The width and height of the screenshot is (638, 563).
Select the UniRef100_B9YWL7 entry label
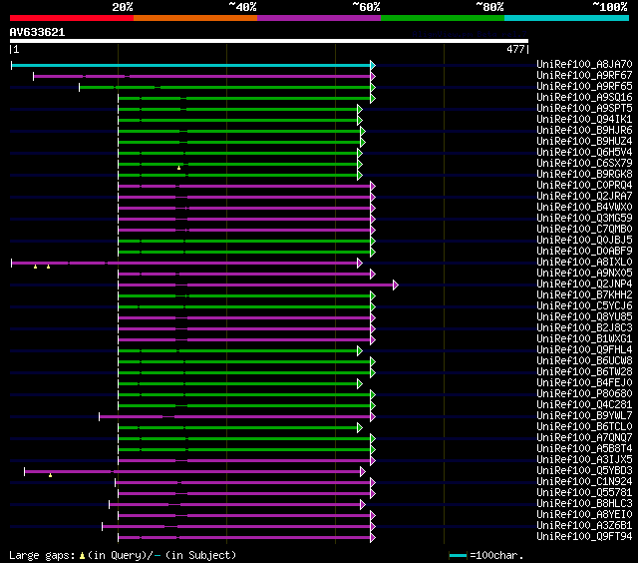click(x=584, y=416)
